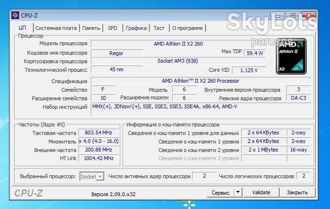The width and height of the screenshot is (330, 209).
Task: Click the multiplier x 4.0 (4.0 - 16.0) value
Action: click(98, 141)
